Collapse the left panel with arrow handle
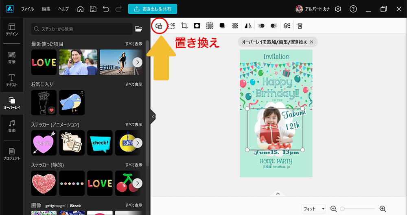The width and height of the screenshot is (407, 215). click(153, 117)
